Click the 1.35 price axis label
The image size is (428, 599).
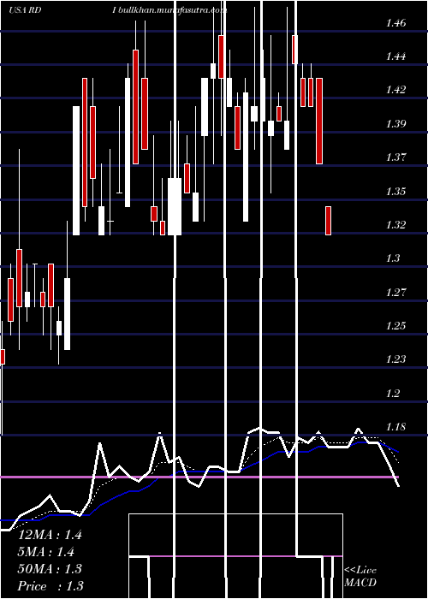pyautogui.click(x=395, y=192)
